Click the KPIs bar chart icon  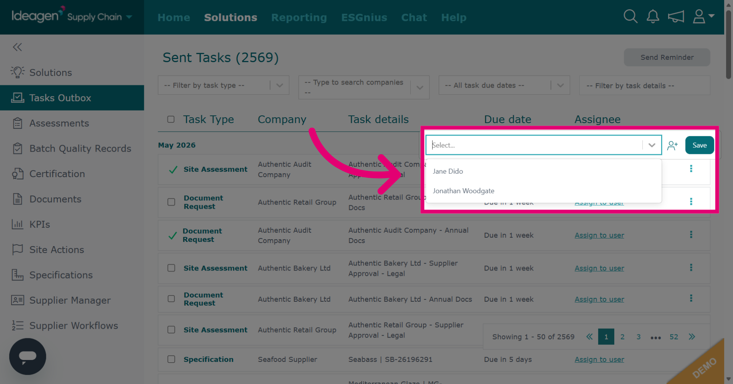pyautogui.click(x=17, y=224)
